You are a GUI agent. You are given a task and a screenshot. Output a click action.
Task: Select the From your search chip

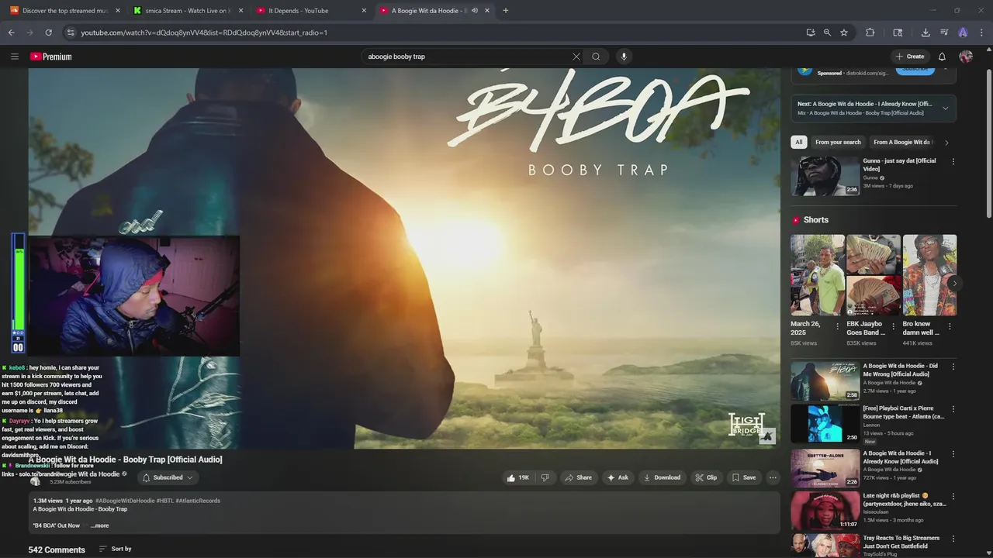pos(838,142)
